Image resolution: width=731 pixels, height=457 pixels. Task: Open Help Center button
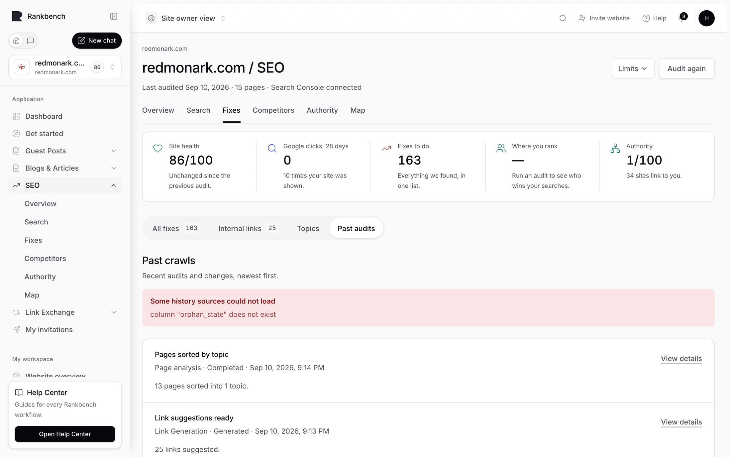tap(65, 434)
